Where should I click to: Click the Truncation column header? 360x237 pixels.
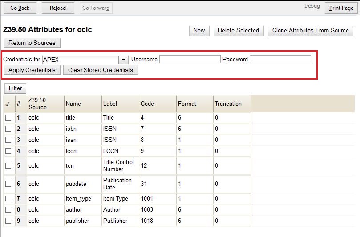point(228,104)
